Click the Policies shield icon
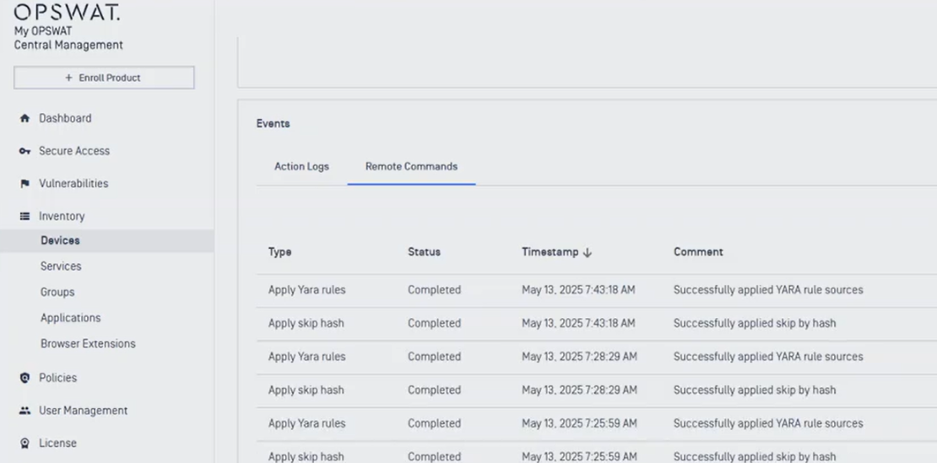The height and width of the screenshot is (463, 937). (24, 378)
